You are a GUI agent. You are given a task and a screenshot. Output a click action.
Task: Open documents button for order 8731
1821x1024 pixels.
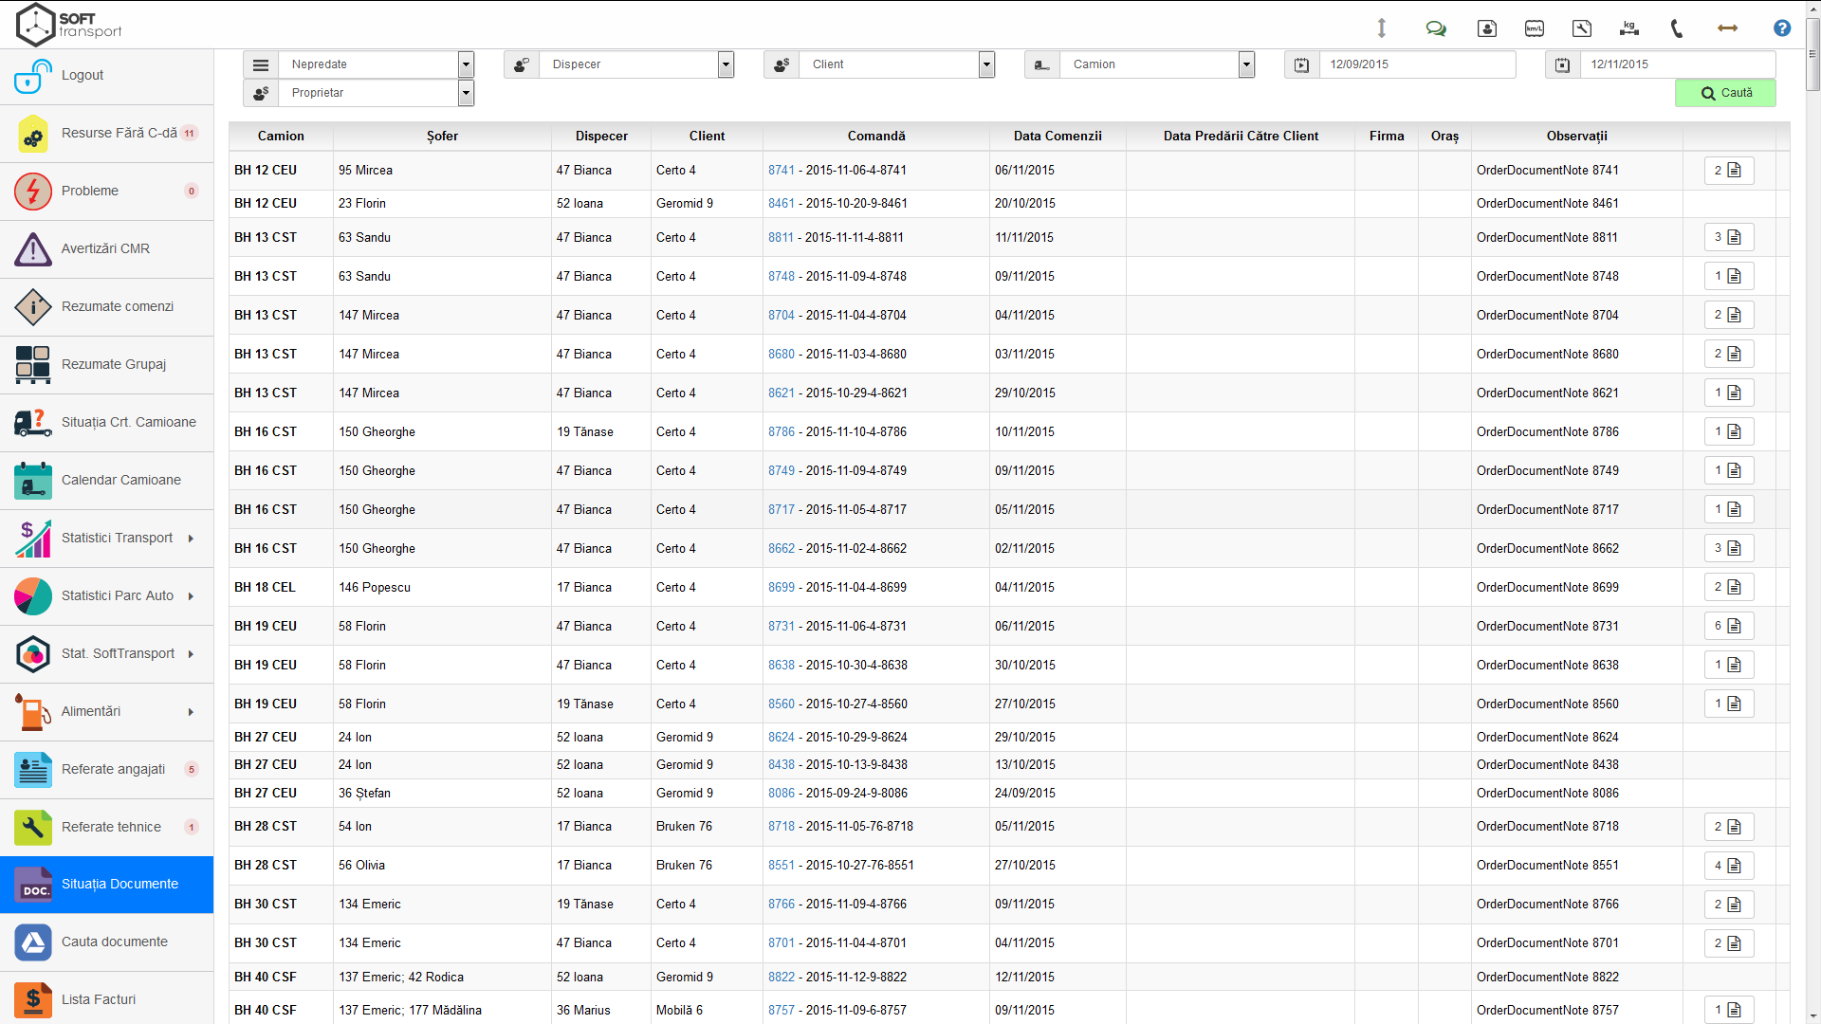click(1729, 627)
